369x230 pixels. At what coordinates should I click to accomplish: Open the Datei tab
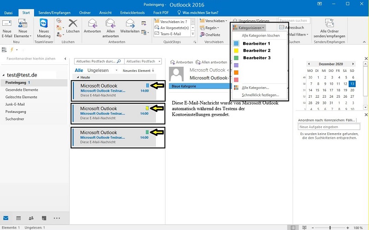tap(8, 13)
